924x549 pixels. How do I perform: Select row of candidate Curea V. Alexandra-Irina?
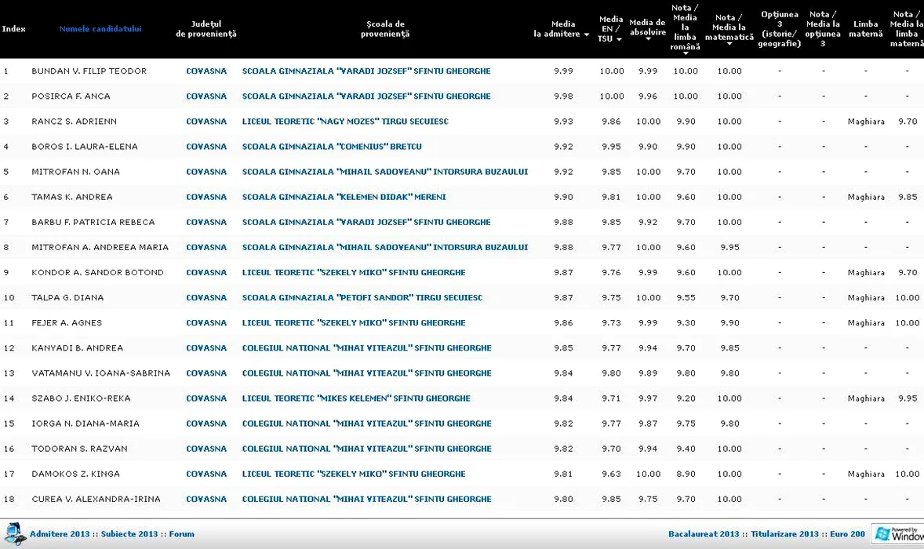click(x=96, y=499)
